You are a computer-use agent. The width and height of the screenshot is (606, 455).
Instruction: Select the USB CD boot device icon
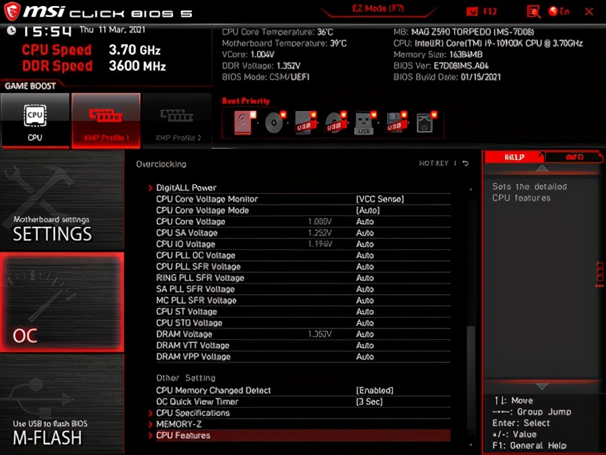(x=335, y=123)
